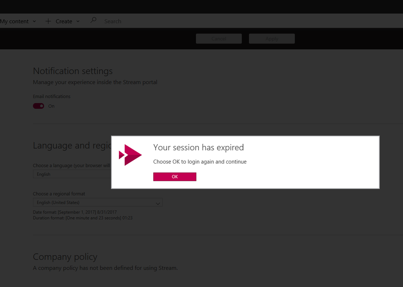Open the Choose a language dropdown
Viewport: 403px width, 287px height.
coord(73,174)
